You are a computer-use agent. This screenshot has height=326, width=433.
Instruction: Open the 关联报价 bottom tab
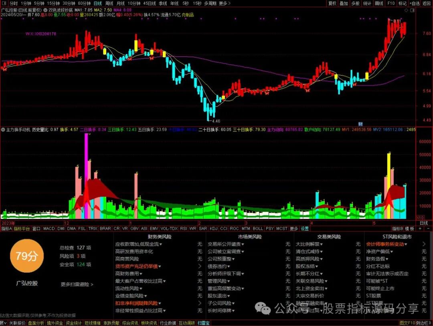coord(17,323)
